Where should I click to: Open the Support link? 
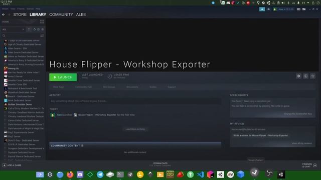coord(172,87)
